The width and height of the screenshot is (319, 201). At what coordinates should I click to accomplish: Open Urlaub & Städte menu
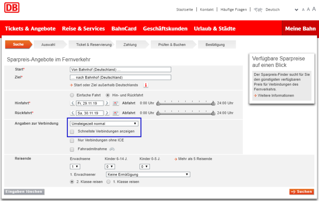tap(215, 29)
